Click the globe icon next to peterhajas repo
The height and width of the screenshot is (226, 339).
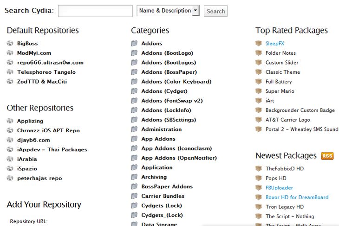tap(10, 178)
